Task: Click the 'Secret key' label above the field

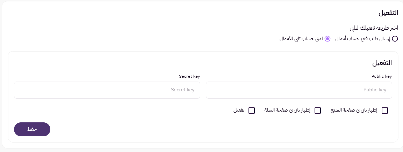Action: click(x=189, y=76)
